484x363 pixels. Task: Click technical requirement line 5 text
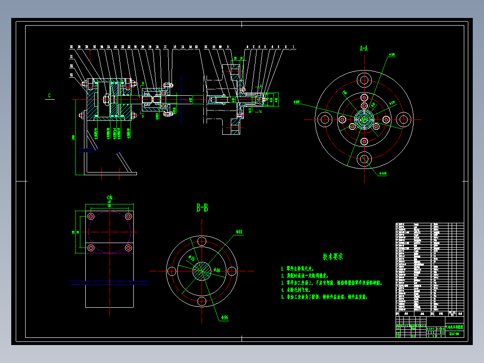325,297
